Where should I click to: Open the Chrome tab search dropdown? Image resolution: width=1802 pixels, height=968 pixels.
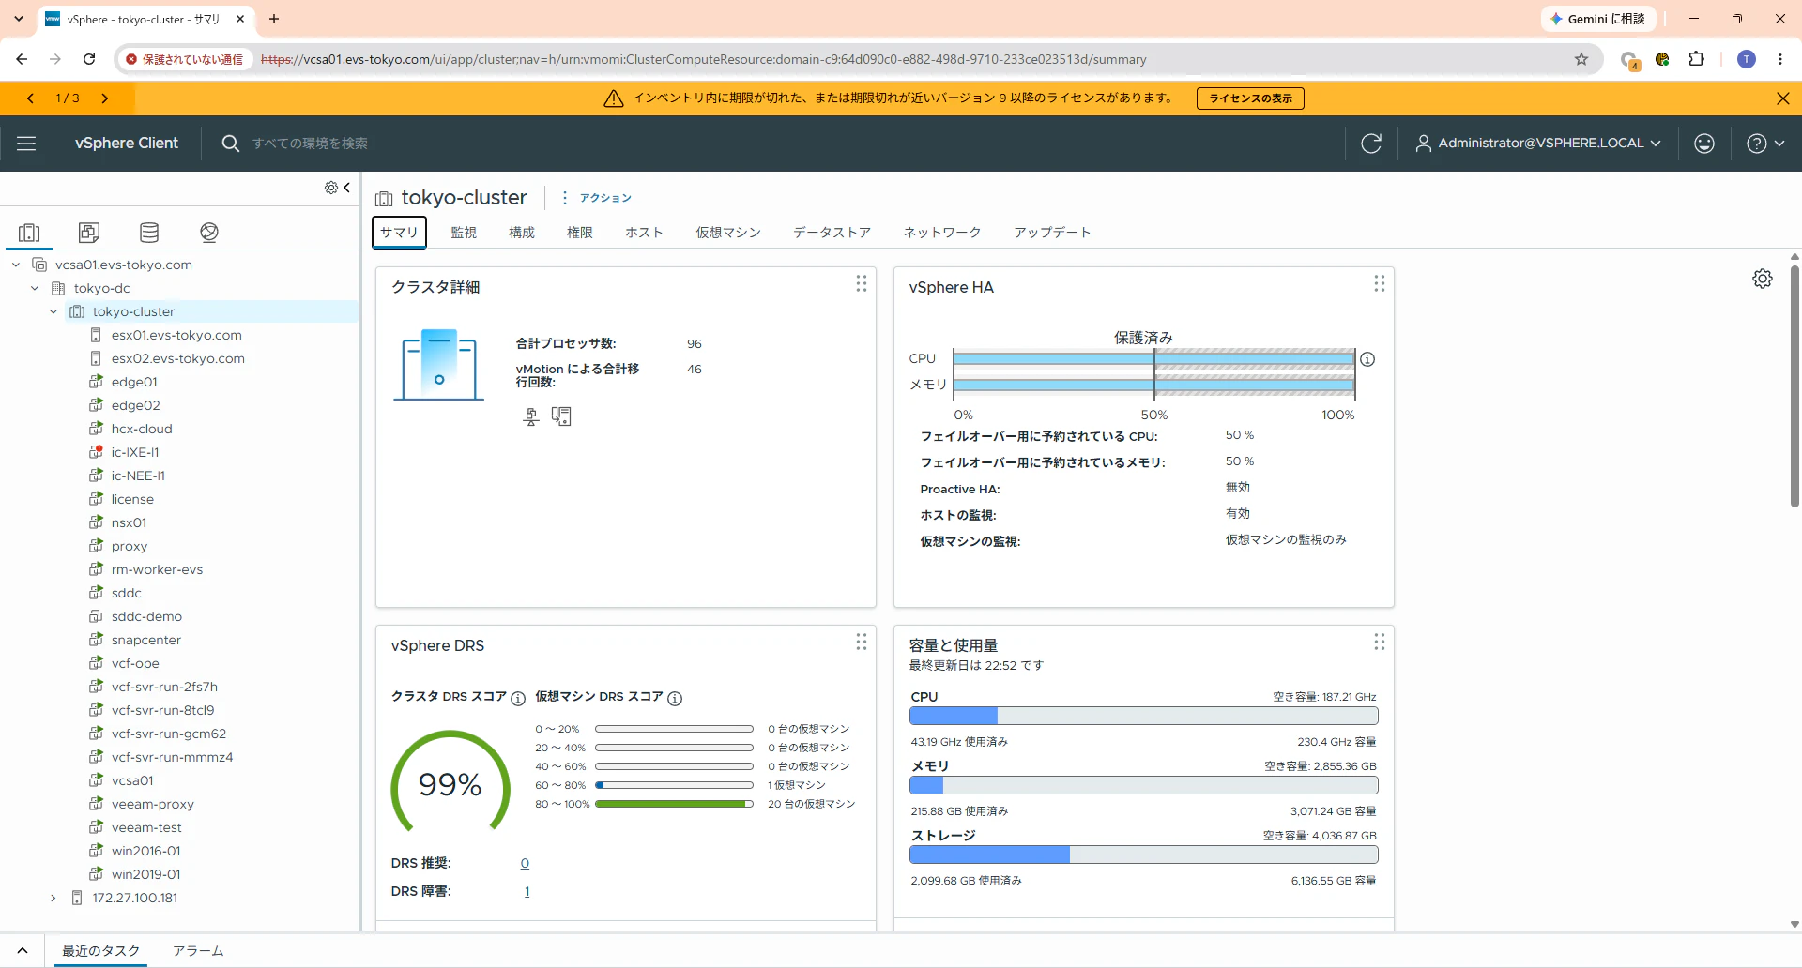pyautogui.click(x=19, y=19)
